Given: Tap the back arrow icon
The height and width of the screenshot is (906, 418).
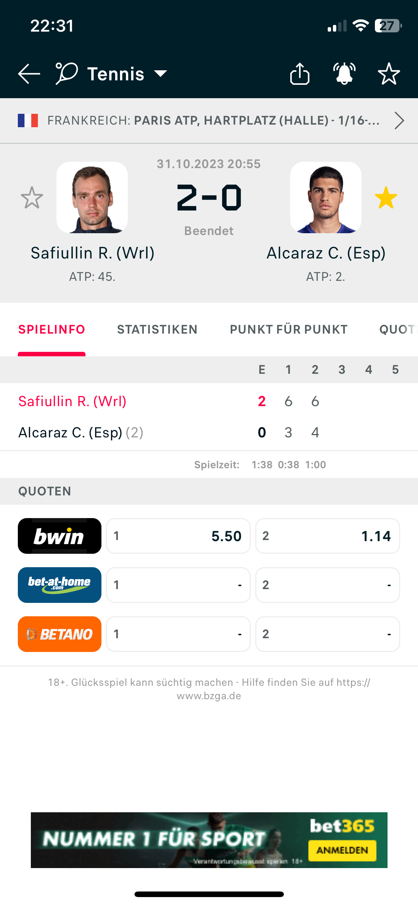Looking at the screenshot, I should coord(29,74).
